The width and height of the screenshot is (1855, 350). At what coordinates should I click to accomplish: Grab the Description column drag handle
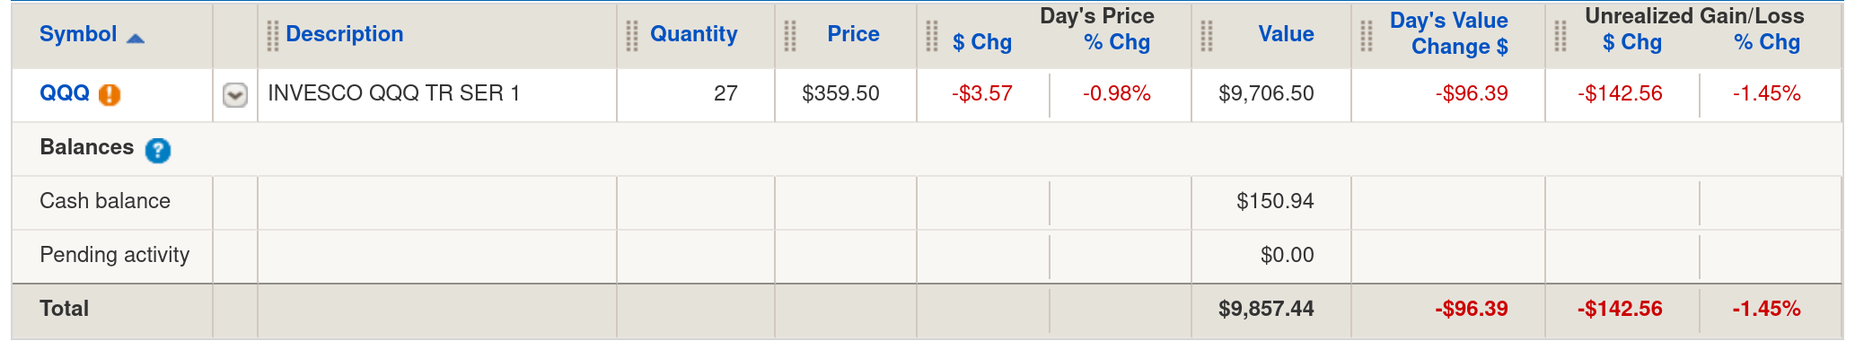pos(273,36)
